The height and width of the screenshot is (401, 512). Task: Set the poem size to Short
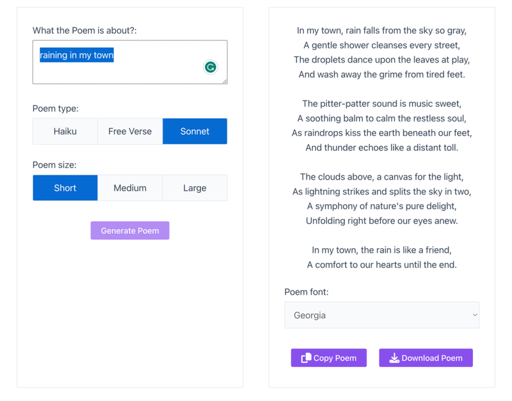click(65, 188)
